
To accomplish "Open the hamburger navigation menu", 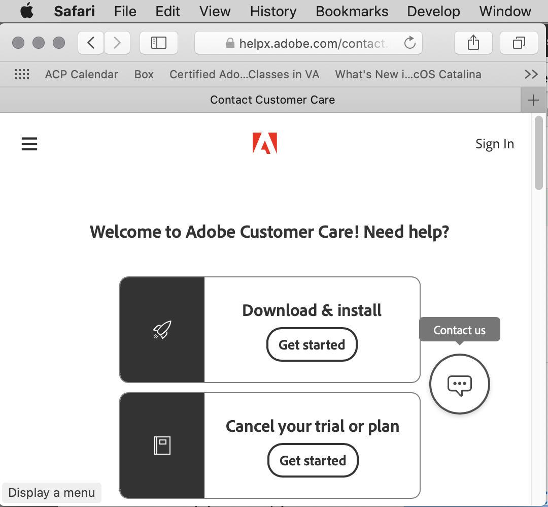I will tap(29, 144).
